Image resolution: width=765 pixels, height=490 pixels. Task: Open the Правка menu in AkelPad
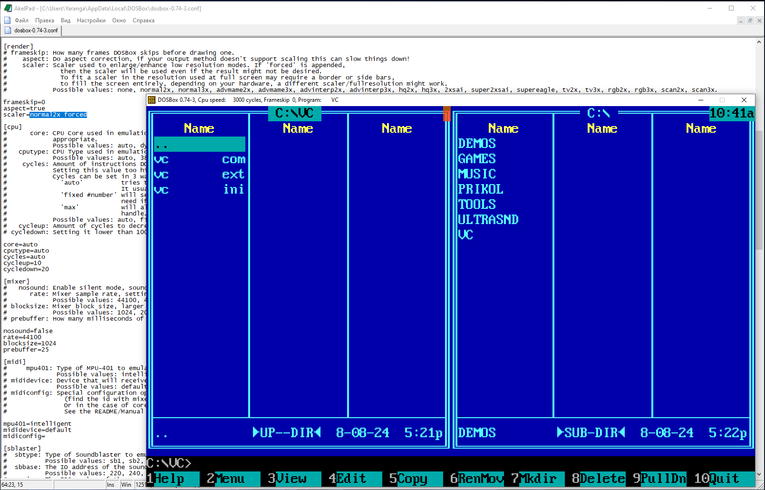[x=45, y=20]
